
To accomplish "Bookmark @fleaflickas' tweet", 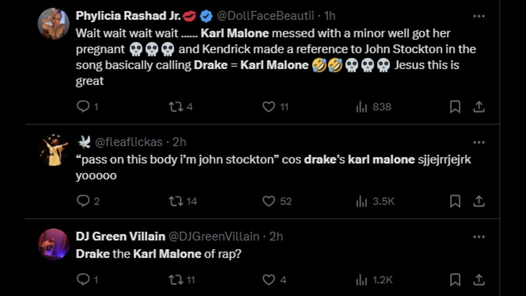I will (455, 201).
